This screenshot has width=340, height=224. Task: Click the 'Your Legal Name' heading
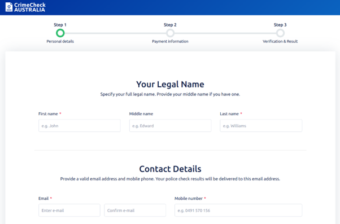(170, 84)
